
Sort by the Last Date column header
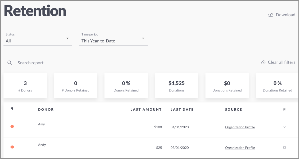point(182,109)
